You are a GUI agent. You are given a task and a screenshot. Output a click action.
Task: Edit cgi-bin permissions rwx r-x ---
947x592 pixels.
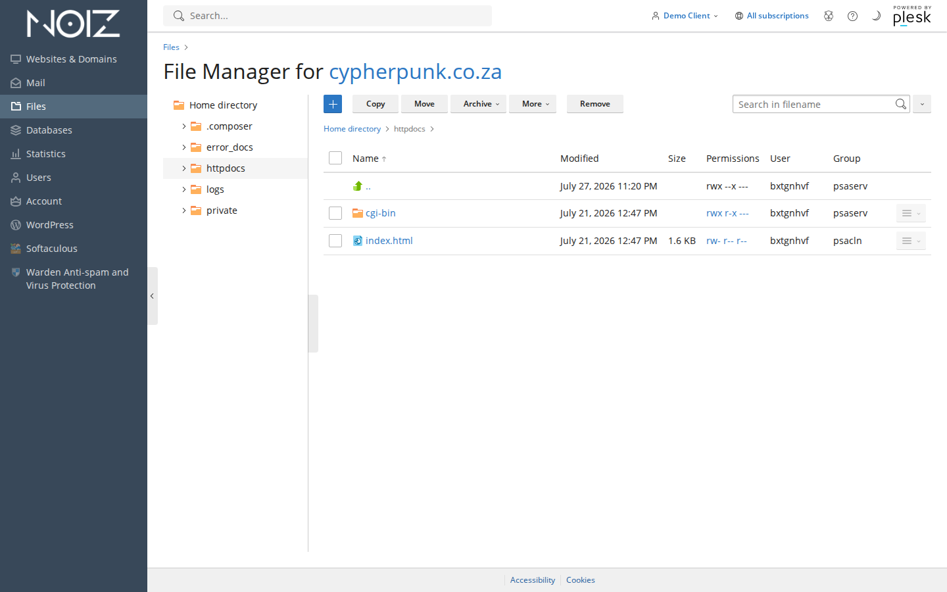(x=727, y=213)
